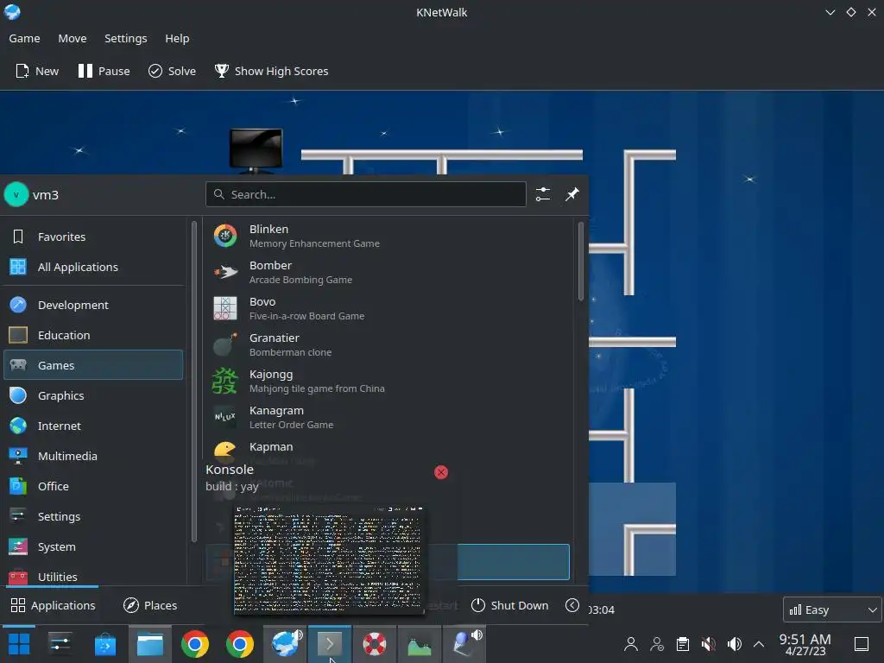Open the lifebuoy help app in taskbar
884x663 pixels.
[375, 644]
